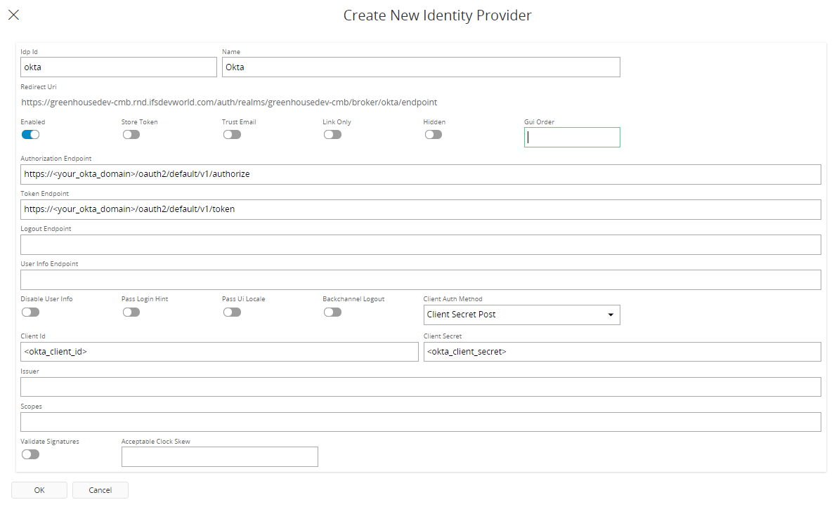Focus the empty Logout Endpoint field
This screenshot has width=834, height=521.
click(x=421, y=244)
